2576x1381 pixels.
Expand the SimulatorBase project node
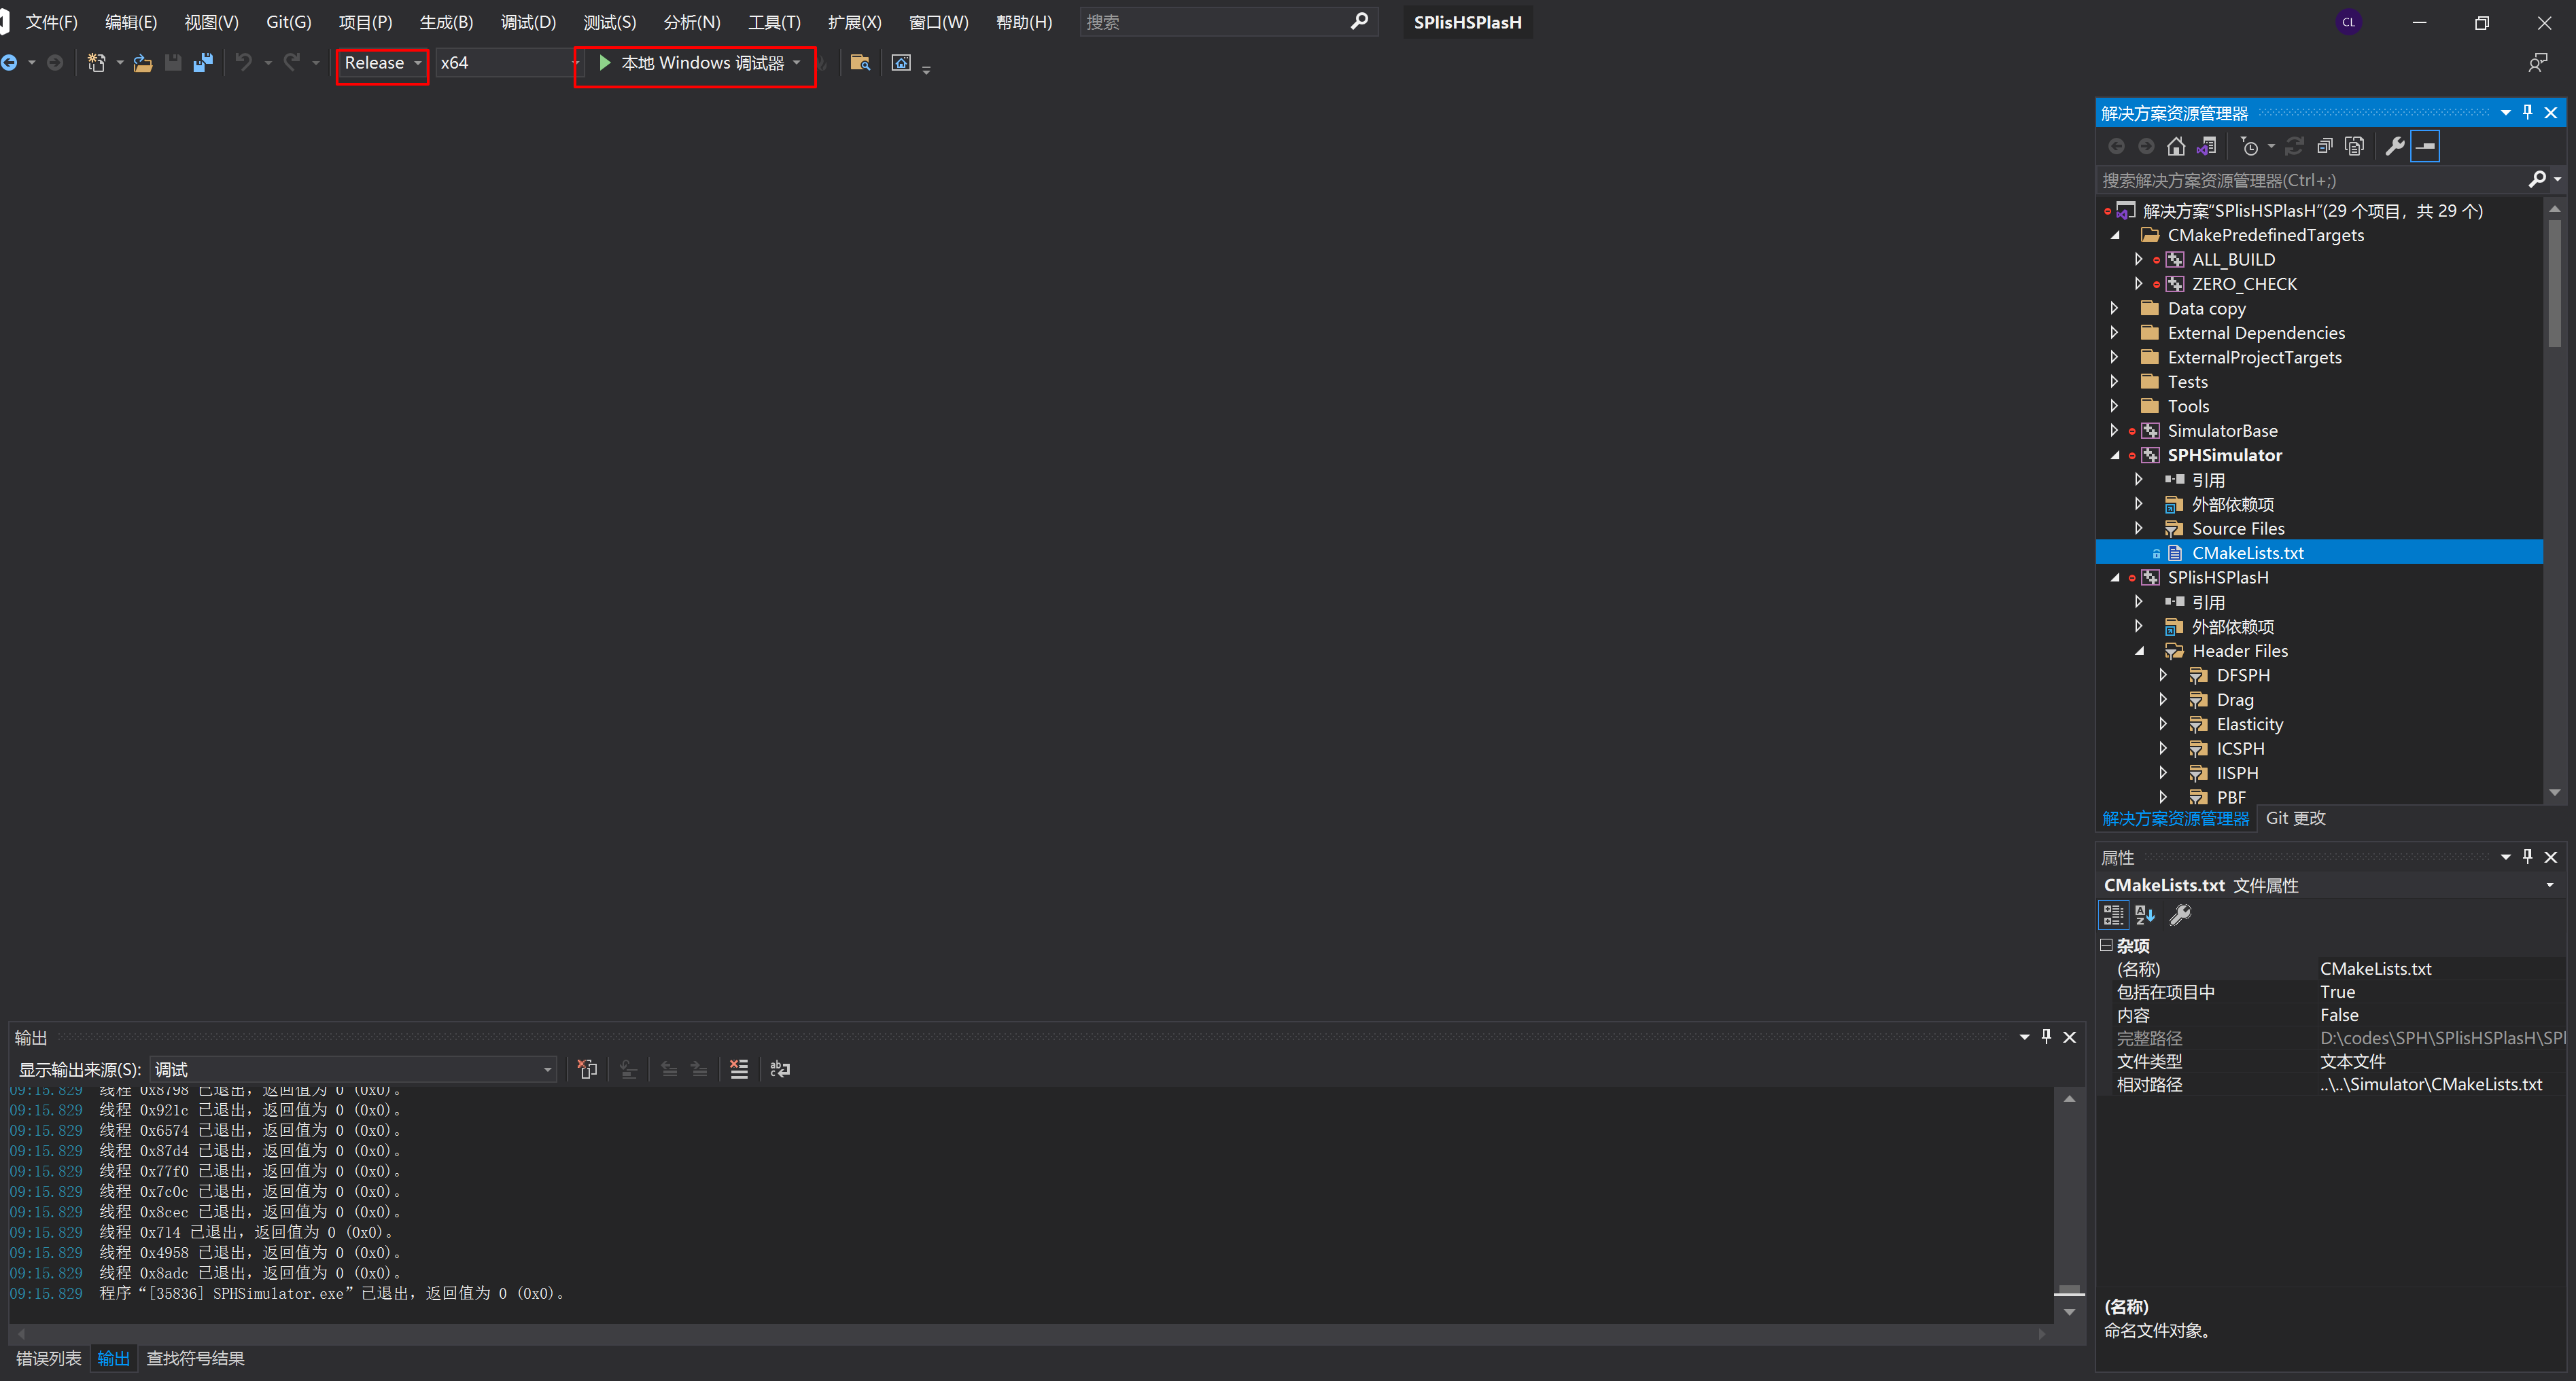coord(2114,431)
